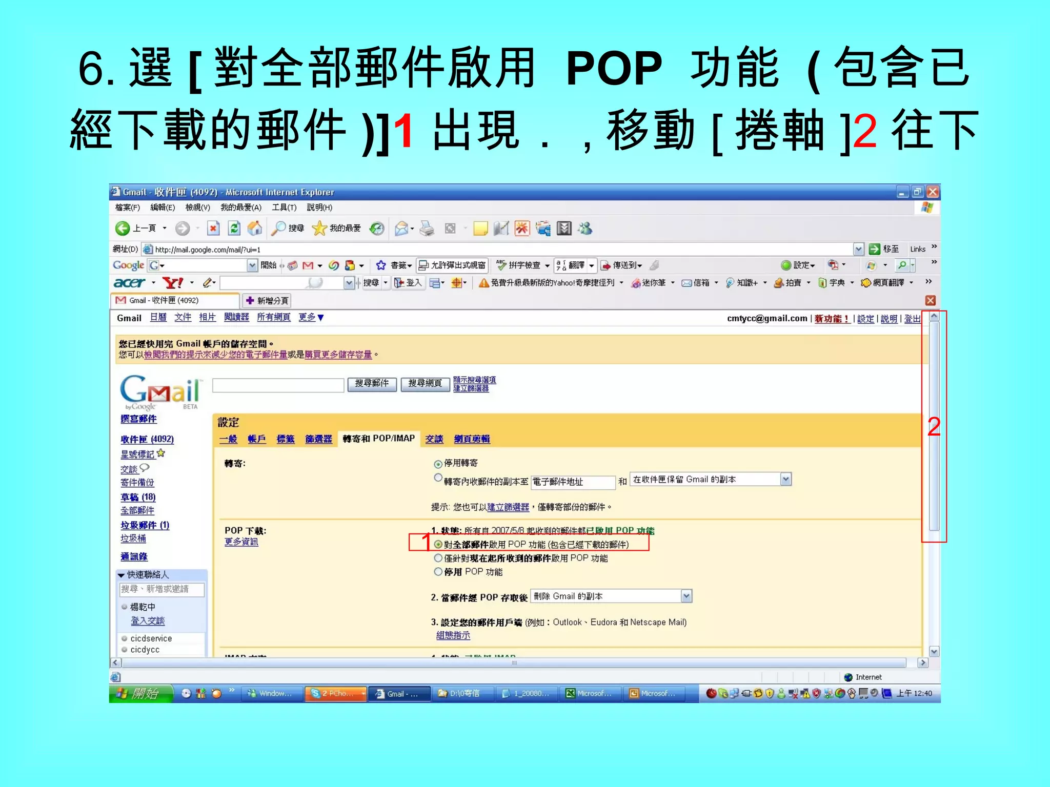Click the green Go (移至) arrow
Screen dimensions: 1050x787
(x=874, y=249)
